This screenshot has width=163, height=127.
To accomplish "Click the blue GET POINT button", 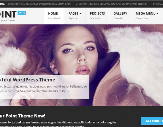I will (152, 121).
